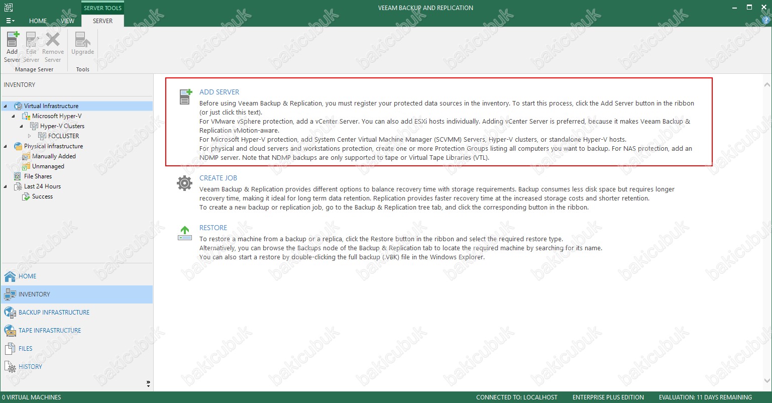Screen dimensions: 772x403
Task: Click the ADD SERVER heading link
Action: [x=219, y=92]
